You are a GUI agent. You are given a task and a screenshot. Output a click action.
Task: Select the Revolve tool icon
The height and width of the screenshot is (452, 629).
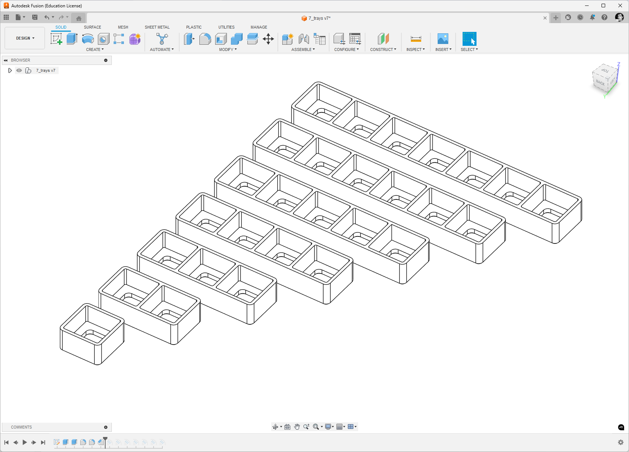pos(88,39)
